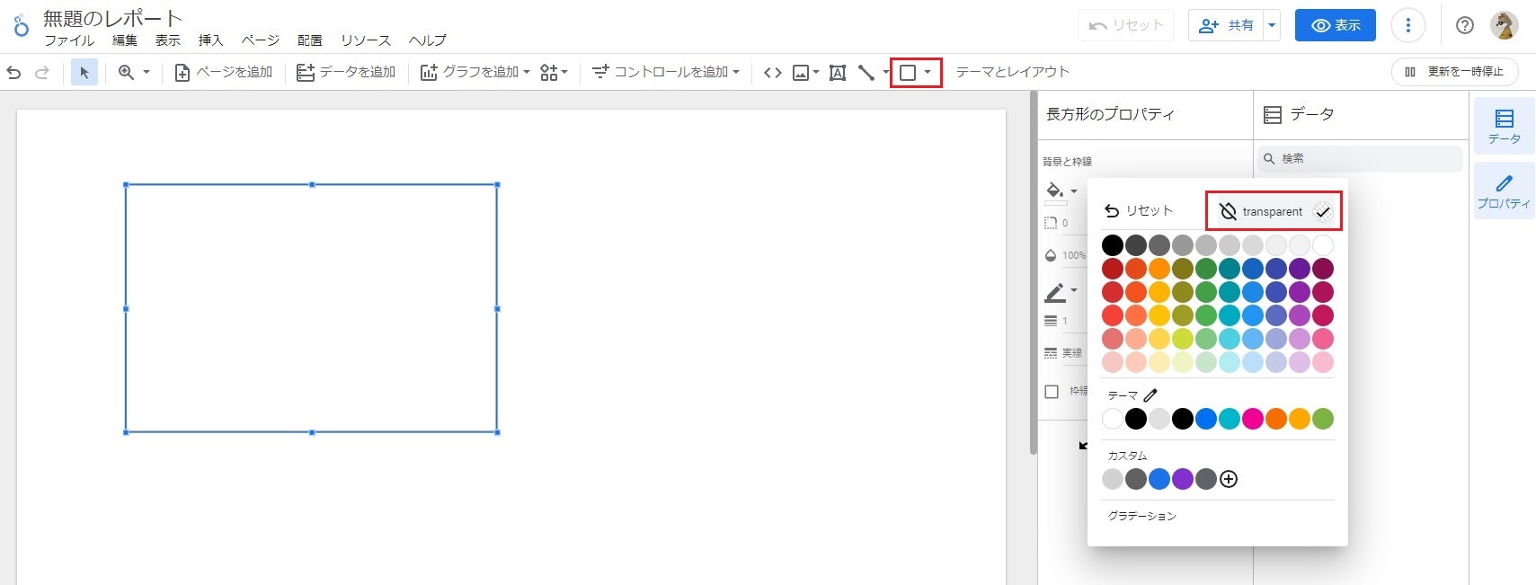1536x585 pixels.
Task: Click データを追加 to add data
Action: [x=346, y=72]
